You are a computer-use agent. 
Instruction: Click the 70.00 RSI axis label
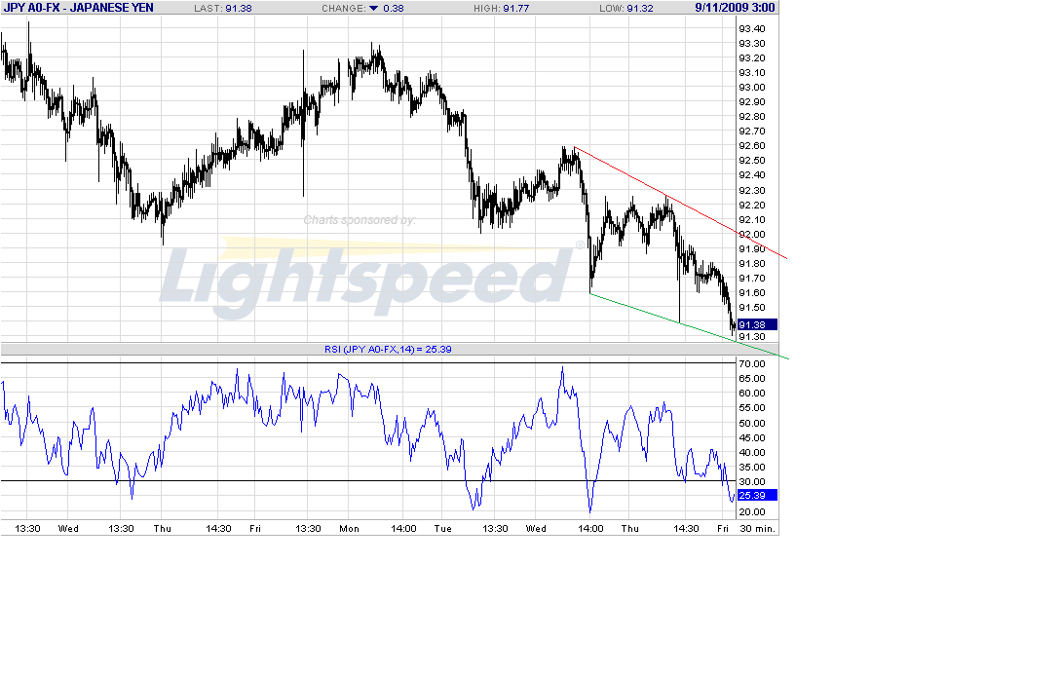click(752, 364)
